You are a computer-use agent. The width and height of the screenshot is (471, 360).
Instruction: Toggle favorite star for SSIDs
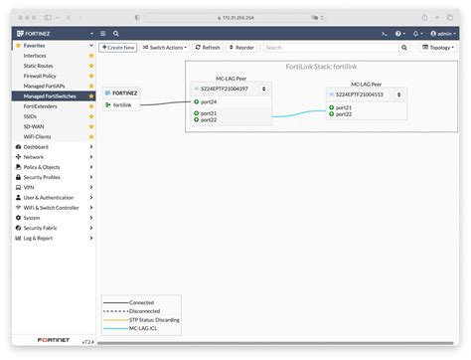pyautogui.click(x=91, y=116)
